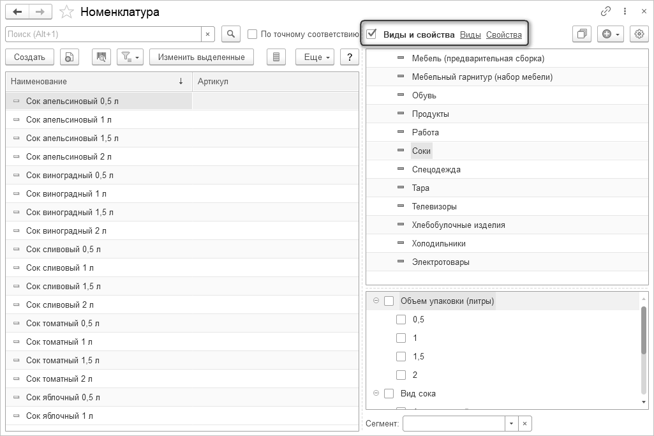Collapse the Объем упаковки (литры) group
The width and height of the screenshot is (654, 436).
tap(376, 301)
